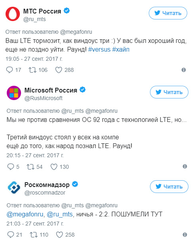Click the reply icon on MTS tweet

click(9, 70)
